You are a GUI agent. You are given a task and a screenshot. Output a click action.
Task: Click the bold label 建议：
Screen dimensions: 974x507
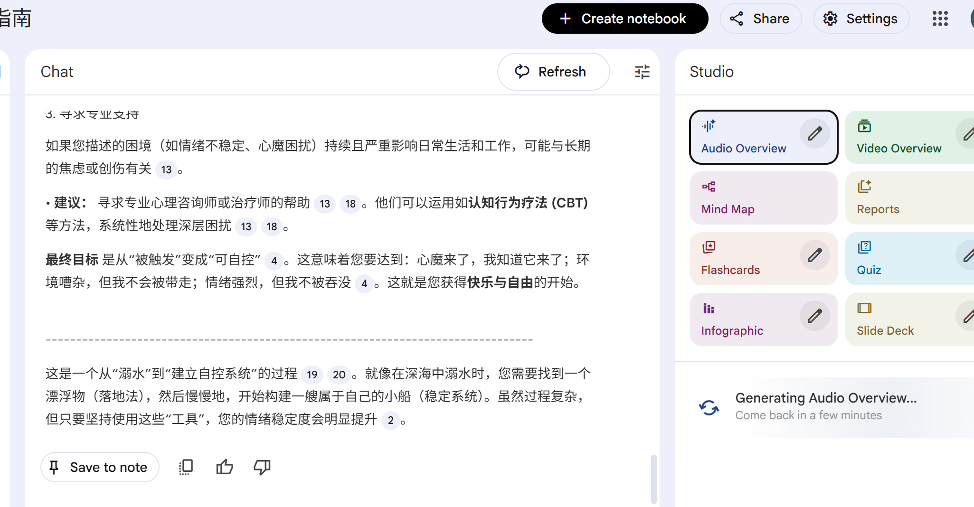point(71,203)
